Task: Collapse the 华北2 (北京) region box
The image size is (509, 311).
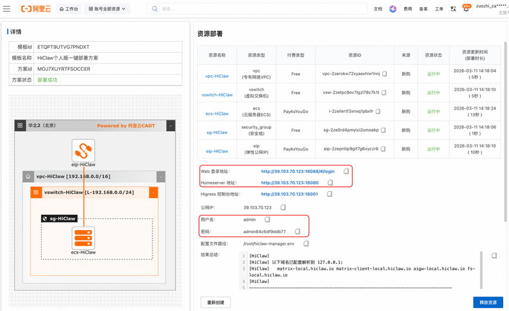Action: (x=171, y=126)
